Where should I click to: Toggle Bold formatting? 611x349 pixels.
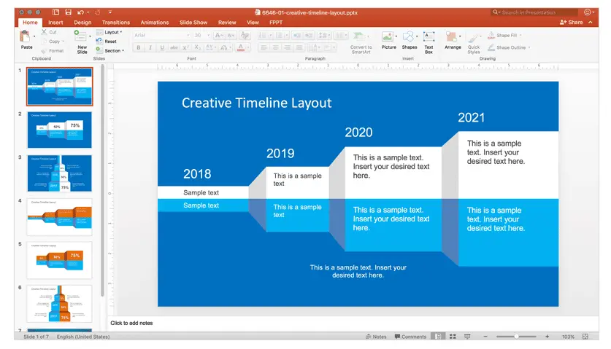pos(138,47)
